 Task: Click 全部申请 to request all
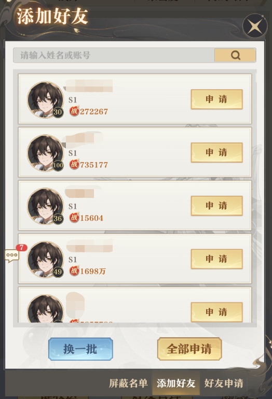189,349
